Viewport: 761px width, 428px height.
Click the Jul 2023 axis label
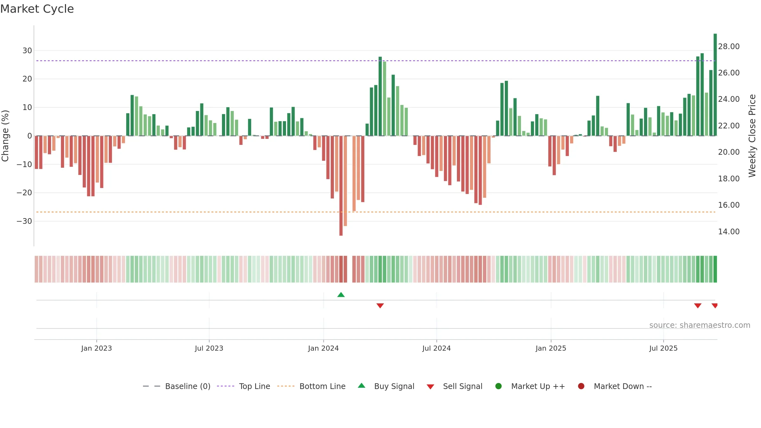[209, 348]
